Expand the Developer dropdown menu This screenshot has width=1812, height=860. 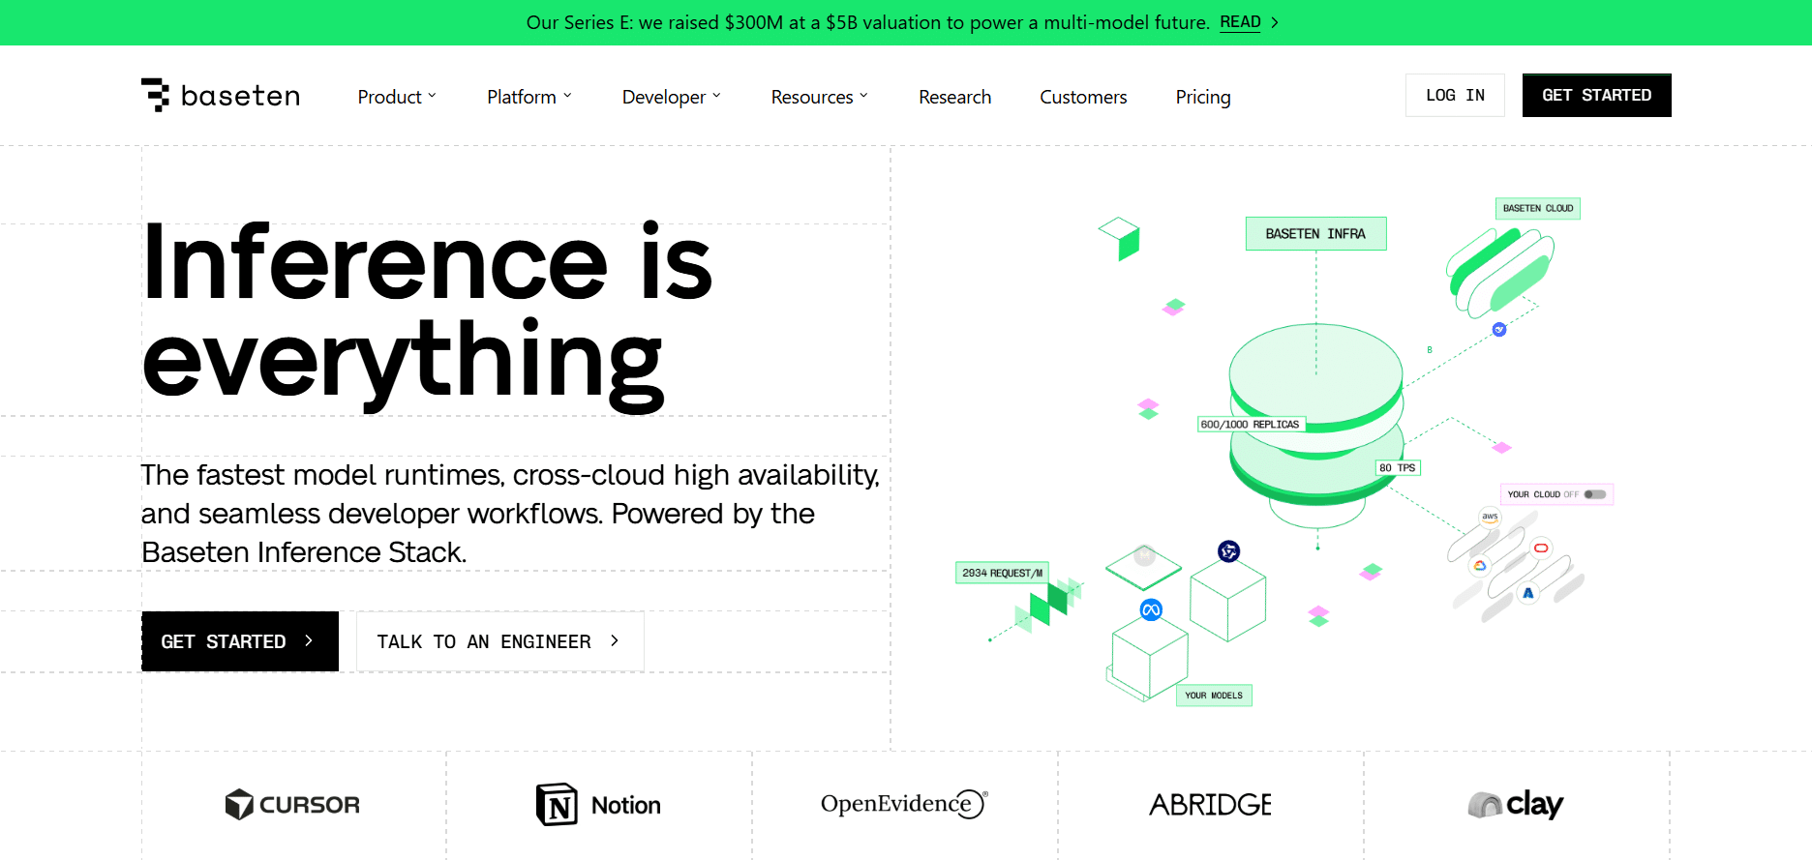click(672, 97)
